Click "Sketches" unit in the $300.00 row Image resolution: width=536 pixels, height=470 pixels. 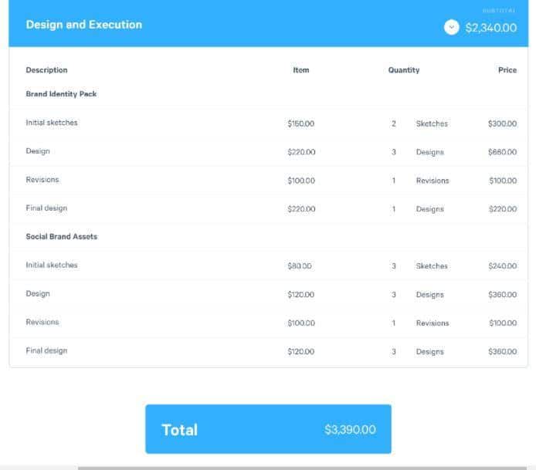(x=432, y=123)
